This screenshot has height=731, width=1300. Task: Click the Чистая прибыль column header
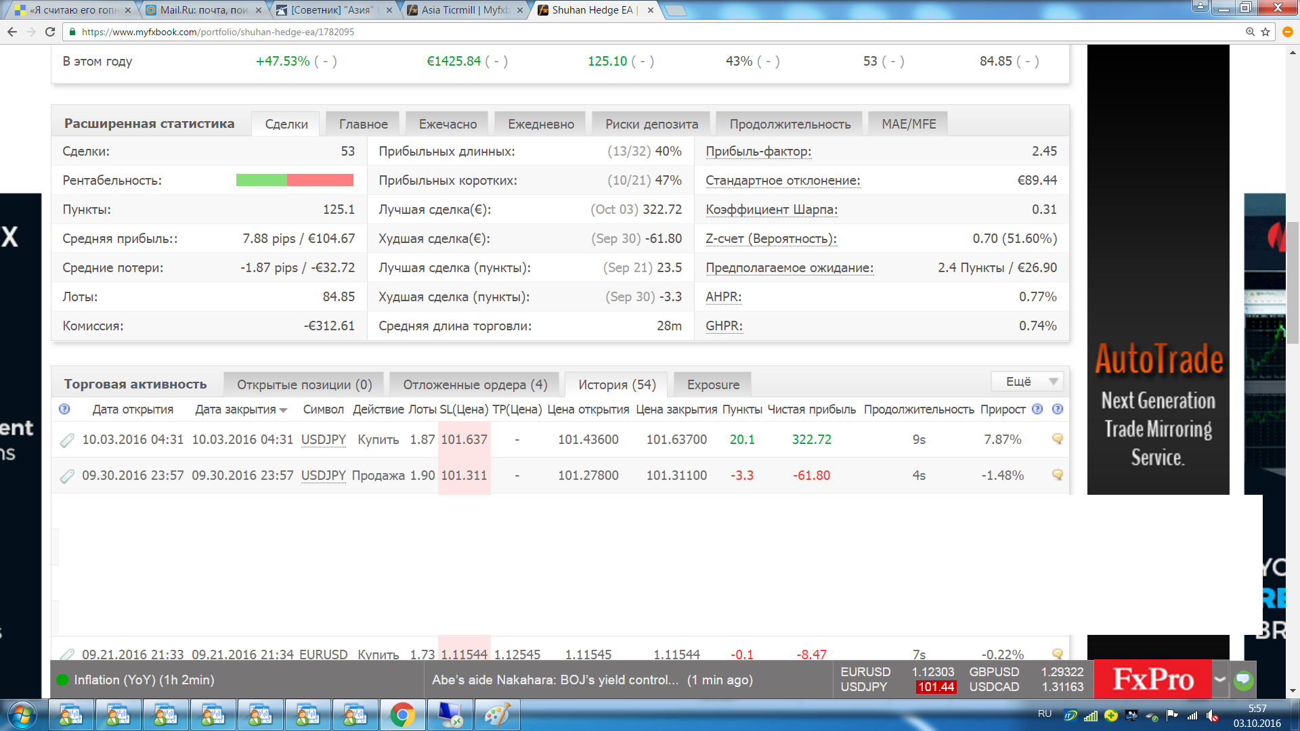click(x=811, y=409)
